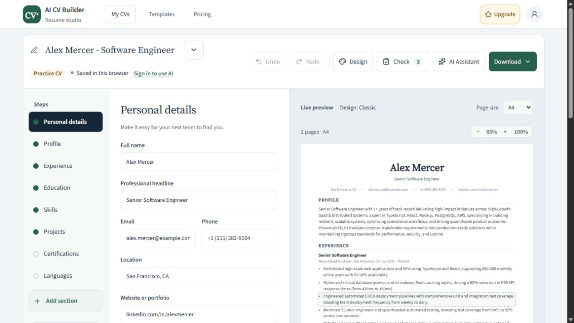The height and width of the screenshot is (323, 574).
Task: Open the Design panel text label
Action: click(x=358, y=62)
